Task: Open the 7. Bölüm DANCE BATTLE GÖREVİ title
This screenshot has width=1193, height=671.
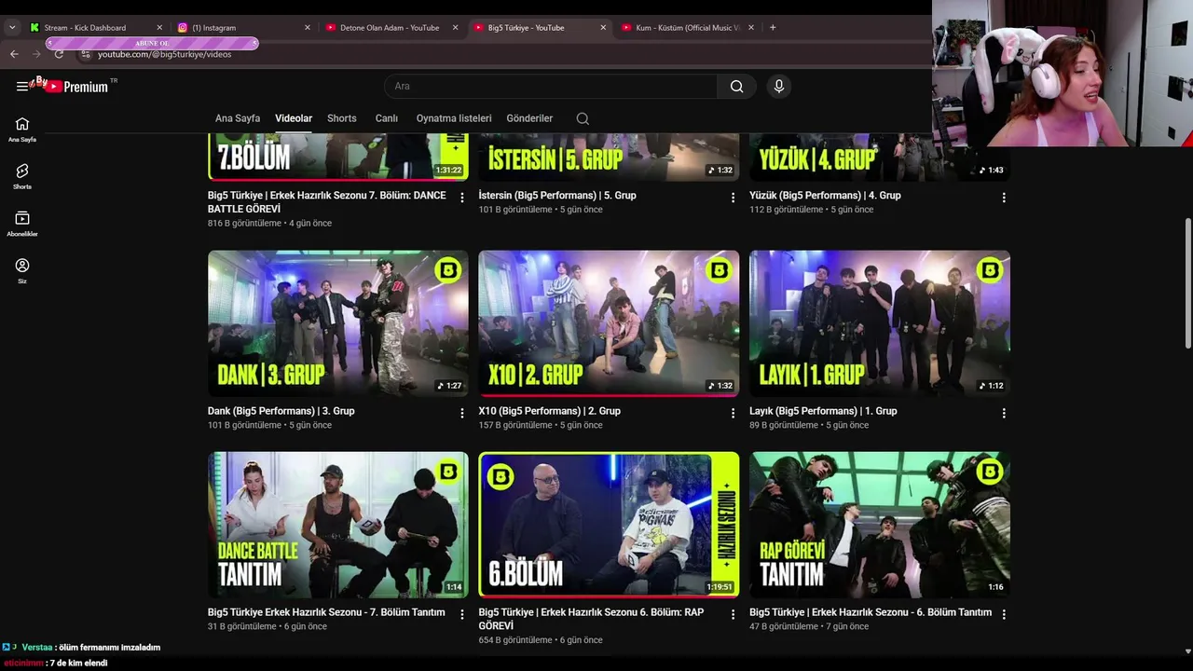Action: (x=327, y=202)
